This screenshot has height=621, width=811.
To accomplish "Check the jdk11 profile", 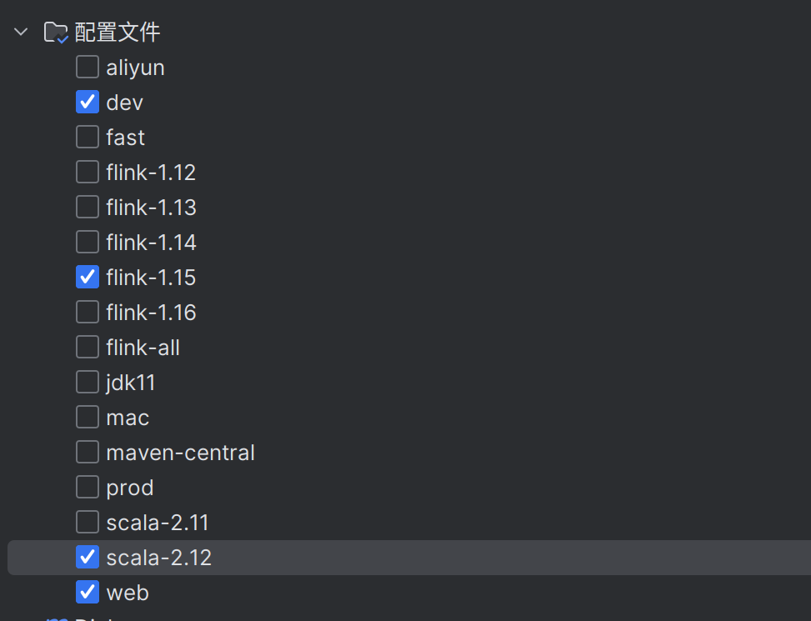I will (88, 382).
